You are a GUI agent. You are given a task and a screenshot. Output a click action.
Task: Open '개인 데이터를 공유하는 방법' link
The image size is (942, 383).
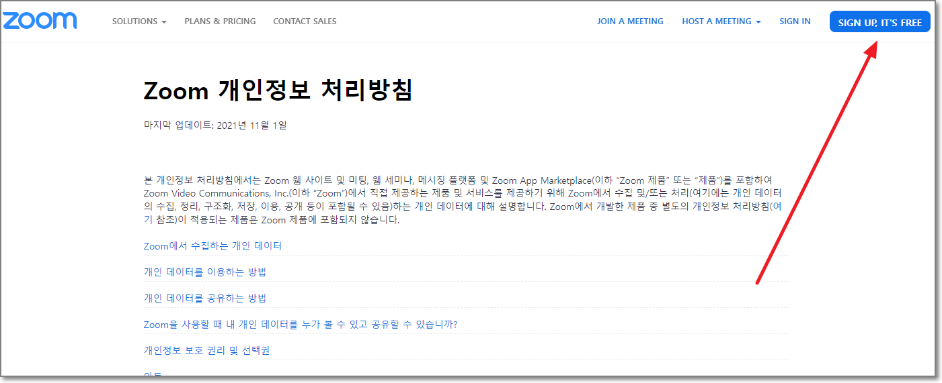205,298
